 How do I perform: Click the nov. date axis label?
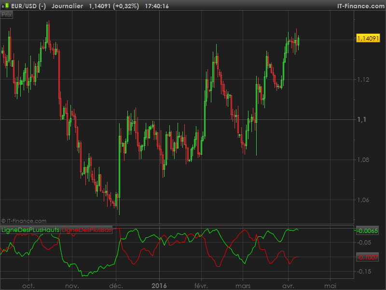[72, 286]
